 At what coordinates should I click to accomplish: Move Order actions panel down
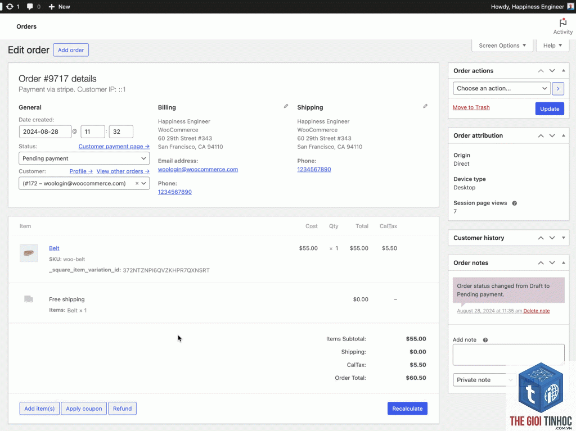pyautogui.click(x=552, y=71)
